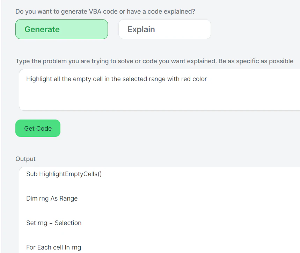
Task: Select the Generate mode option
Action: pos(61,29)
